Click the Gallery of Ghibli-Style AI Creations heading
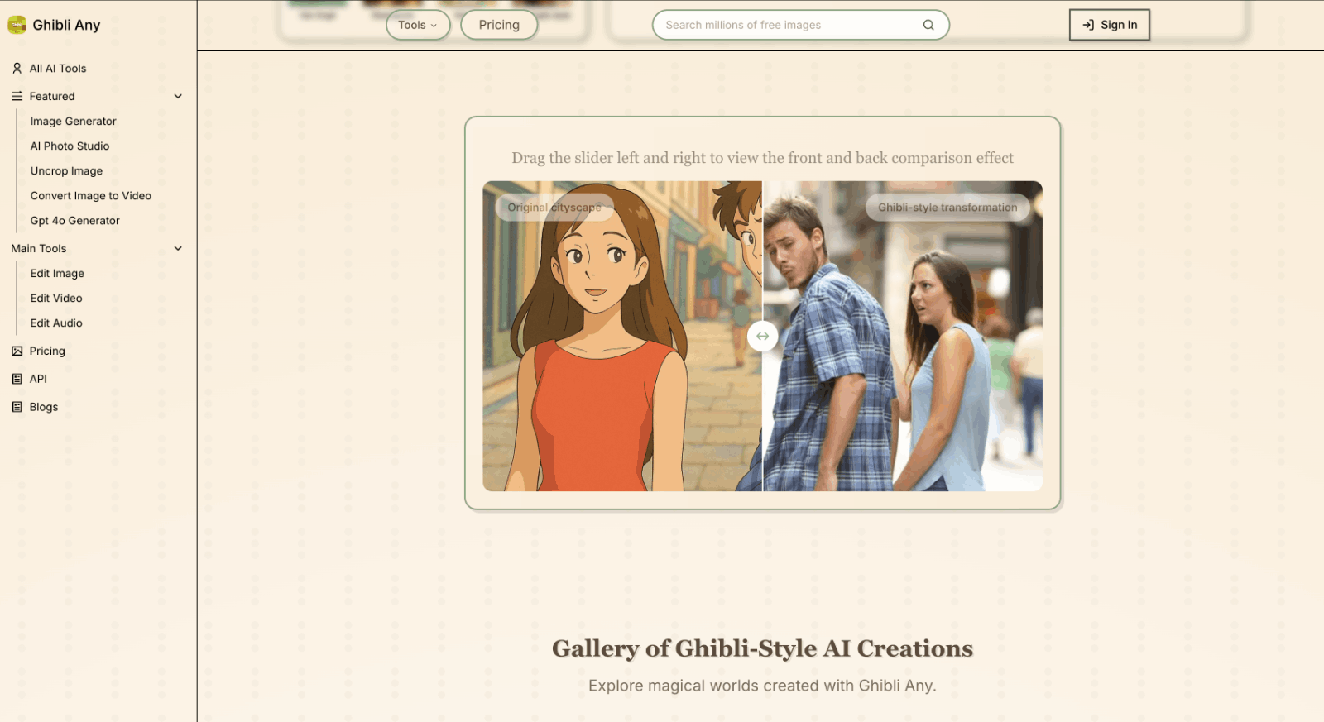 762,648
